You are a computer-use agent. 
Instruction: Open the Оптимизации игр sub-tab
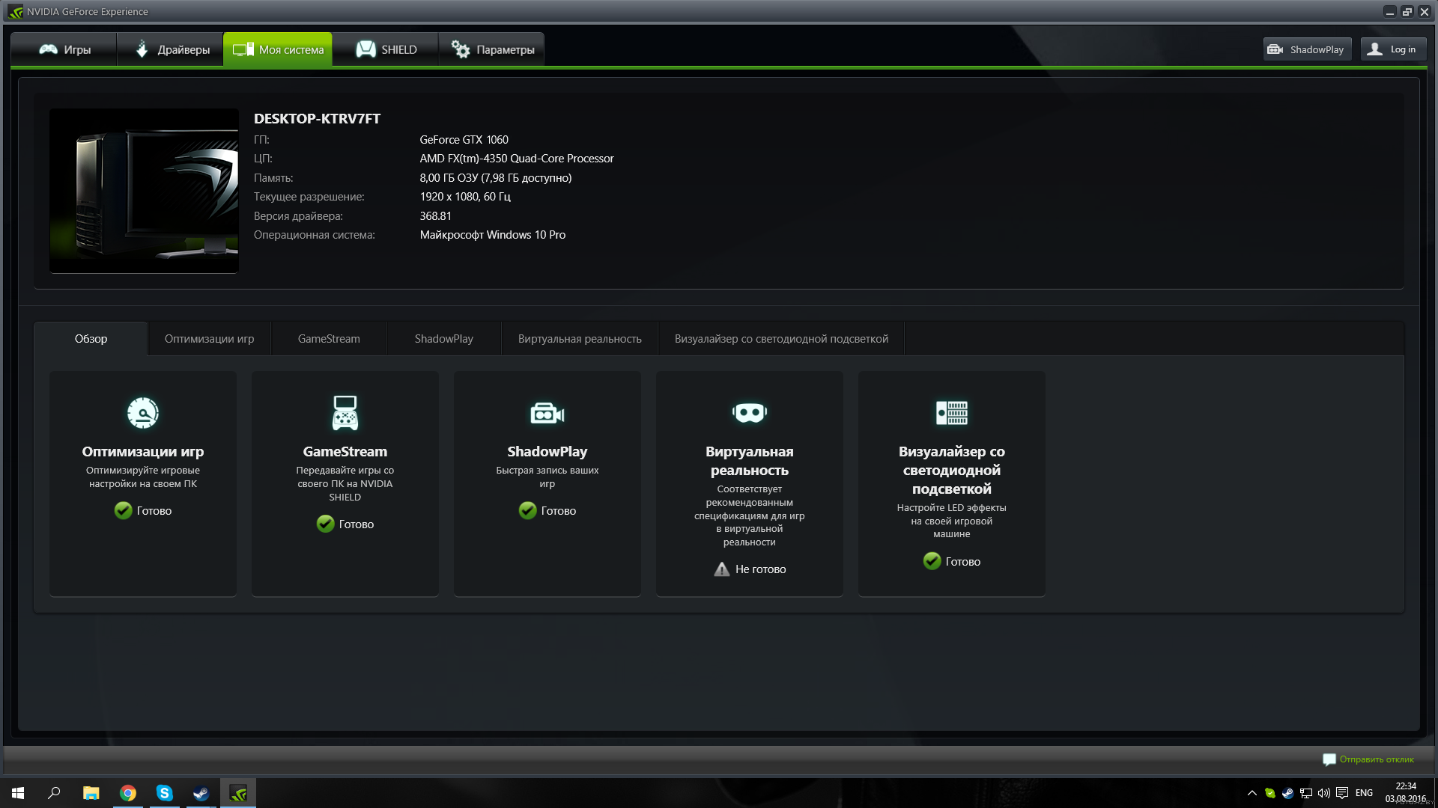(209, 339)
